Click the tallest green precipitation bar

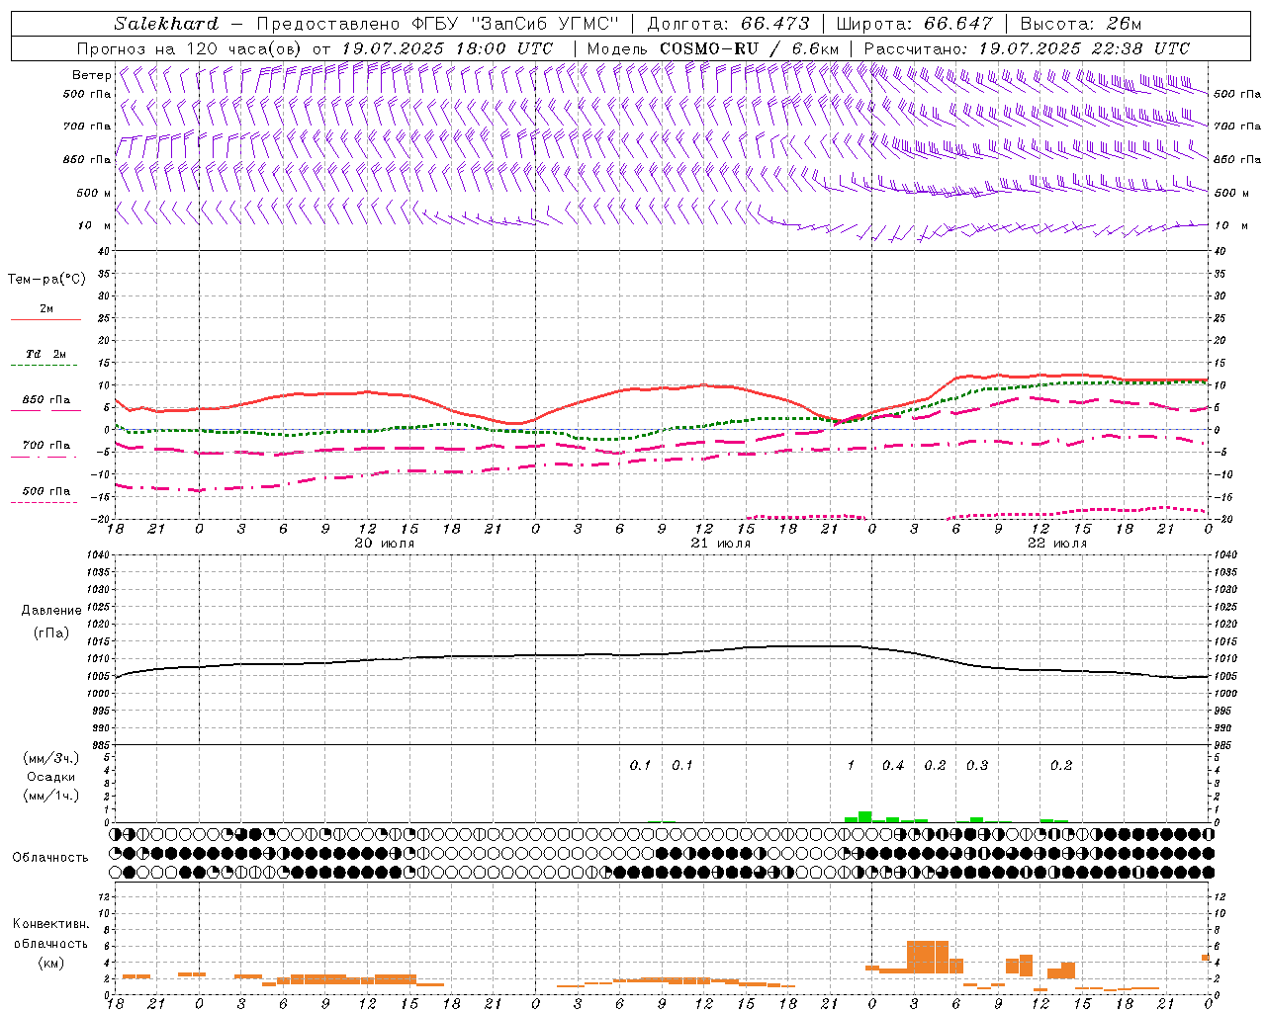click(x=864, y=816)
